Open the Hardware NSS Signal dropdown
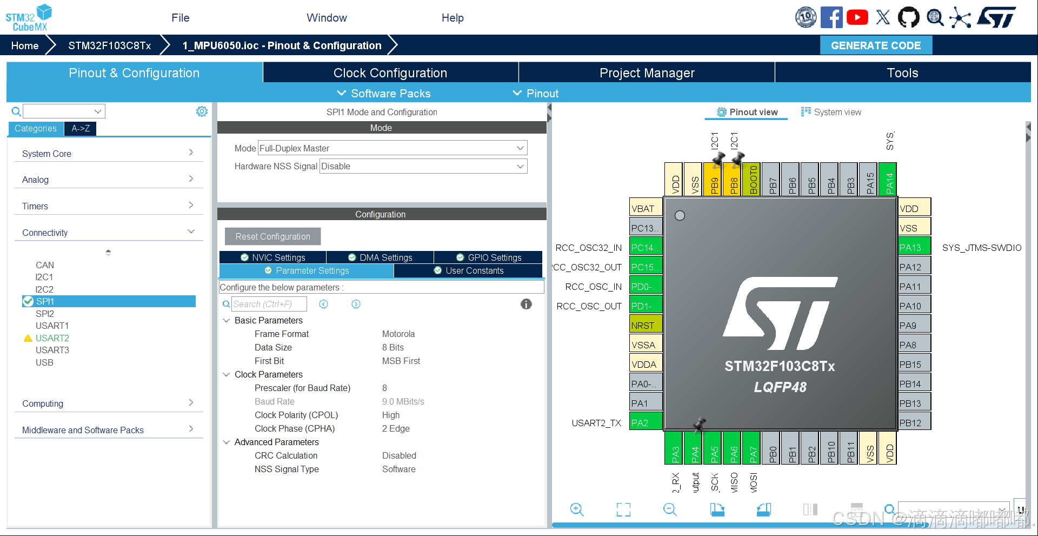The image size is (1038, 536). click(x=423, y=166)
